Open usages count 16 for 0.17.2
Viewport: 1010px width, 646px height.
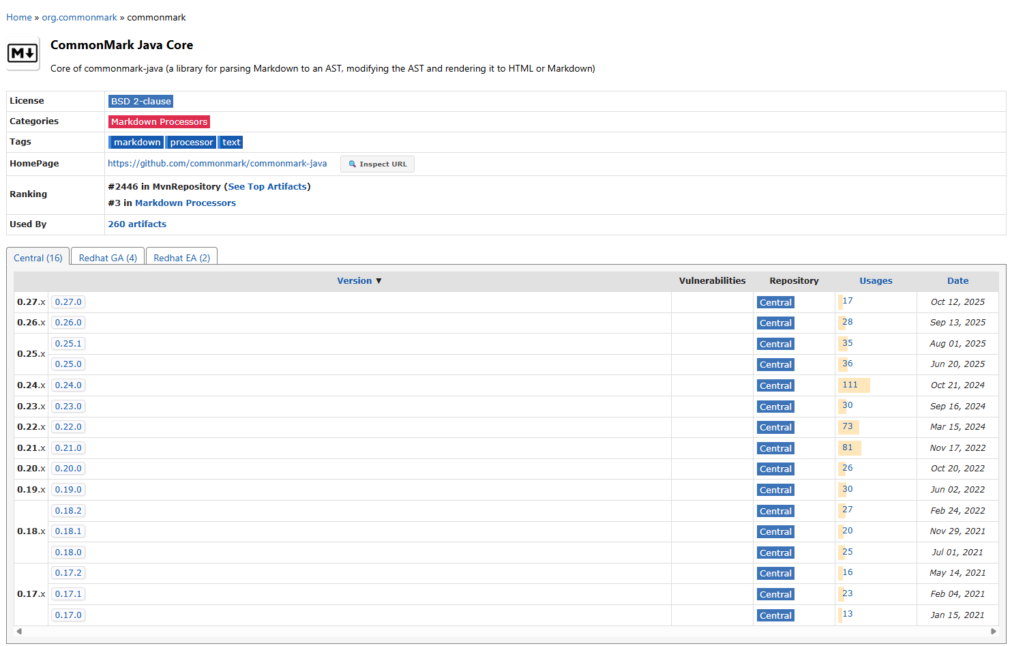pos(848,572)
